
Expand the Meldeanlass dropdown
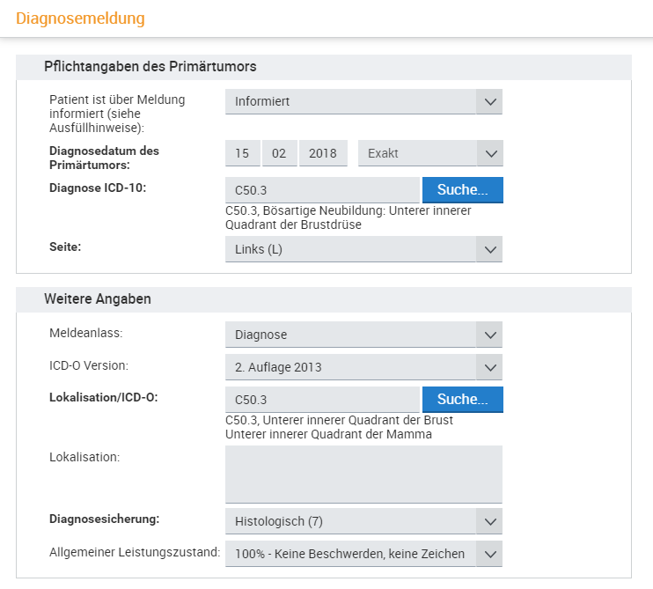pos(363,335)
